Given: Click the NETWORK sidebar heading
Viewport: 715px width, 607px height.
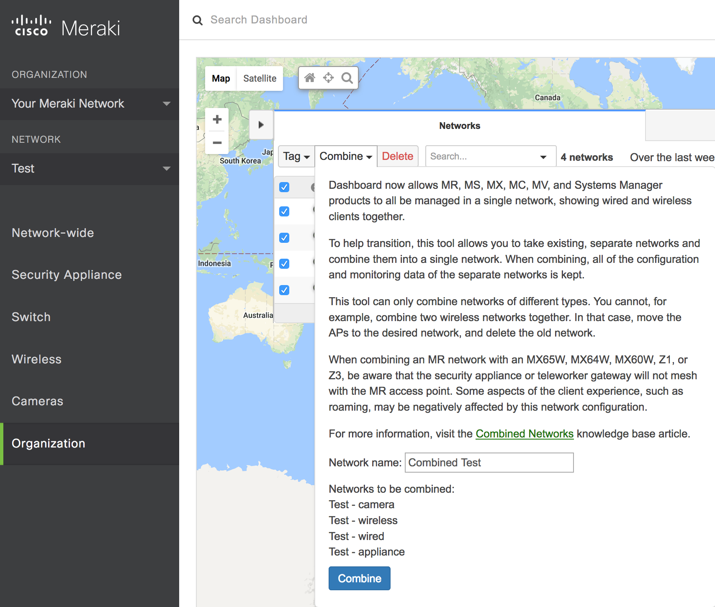Looking at the screenshot, I should click(x=36, y=139).
